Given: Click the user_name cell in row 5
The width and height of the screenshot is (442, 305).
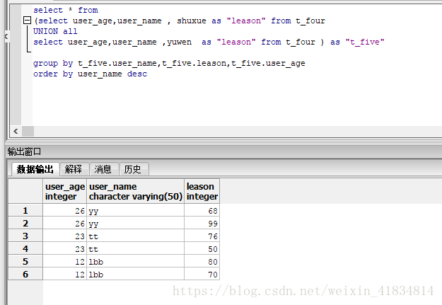Looking at the screenshot, I should coord(136,261).
